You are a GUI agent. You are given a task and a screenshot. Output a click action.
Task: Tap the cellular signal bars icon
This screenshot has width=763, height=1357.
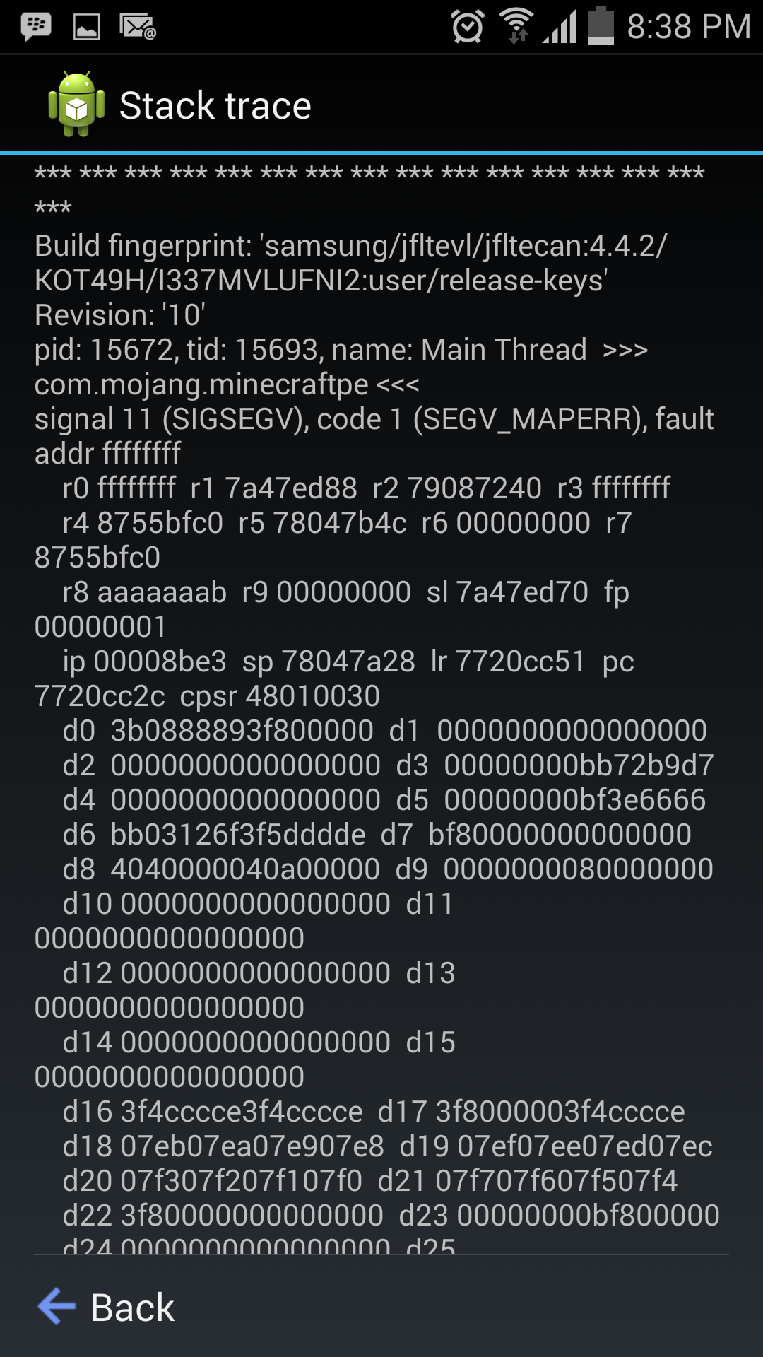click(x=560, y=27)
